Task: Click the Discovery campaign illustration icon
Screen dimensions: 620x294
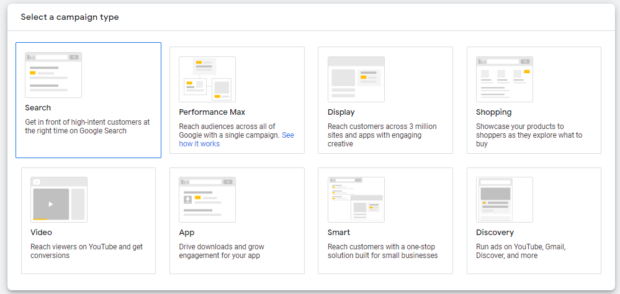Action: pyautogui.click(x=504, y=200)
